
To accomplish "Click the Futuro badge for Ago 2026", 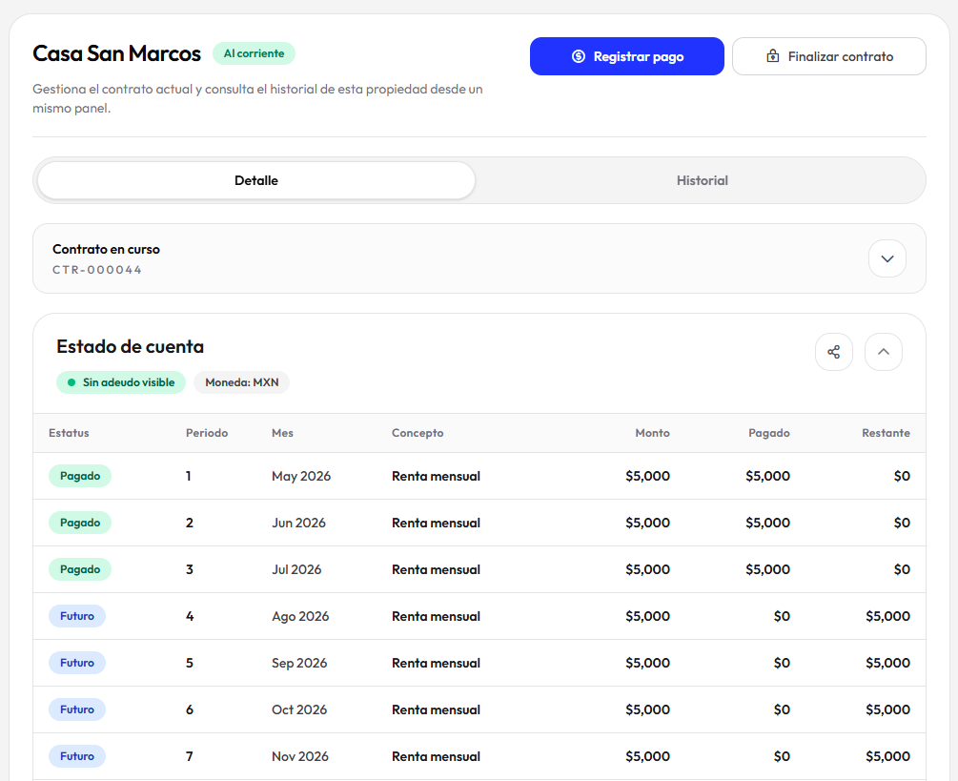I will click(x=77, y=616).
